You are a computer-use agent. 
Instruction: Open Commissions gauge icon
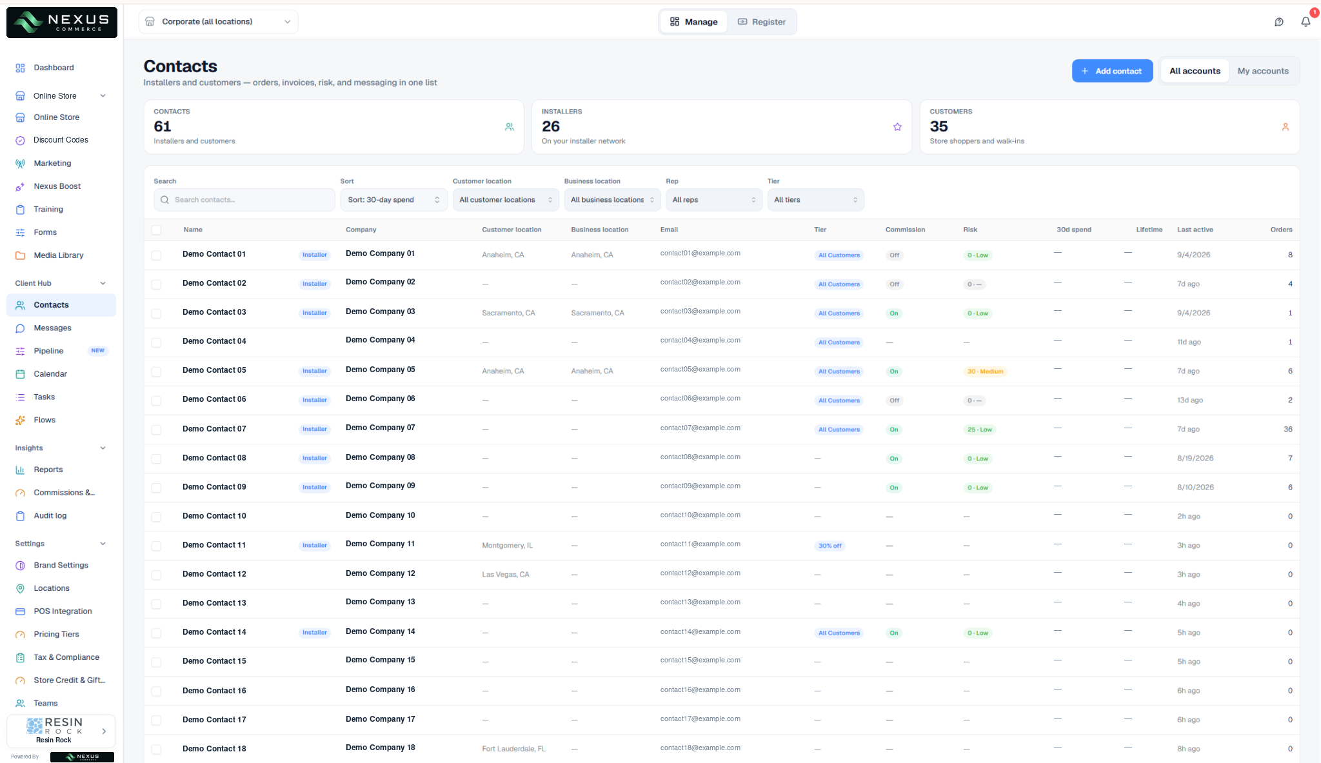point(20,493)
